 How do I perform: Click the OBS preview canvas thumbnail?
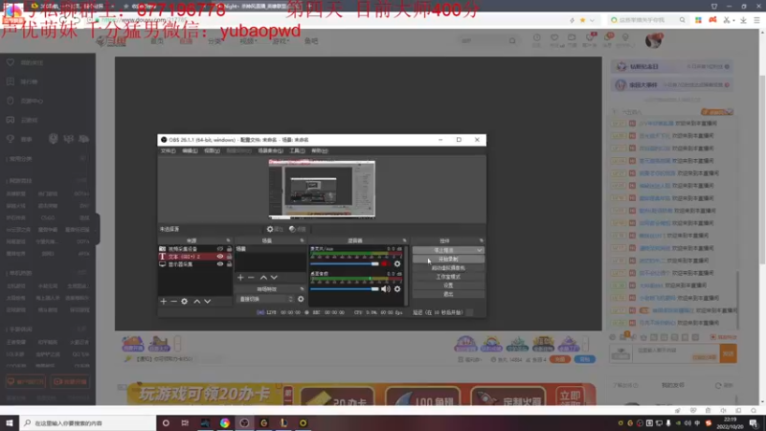click(x=322, y=189)
